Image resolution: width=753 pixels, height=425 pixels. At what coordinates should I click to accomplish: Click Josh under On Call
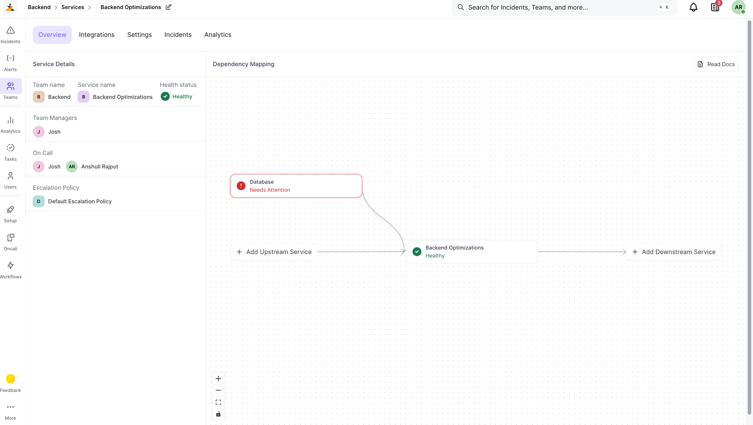tap(47, 167)
